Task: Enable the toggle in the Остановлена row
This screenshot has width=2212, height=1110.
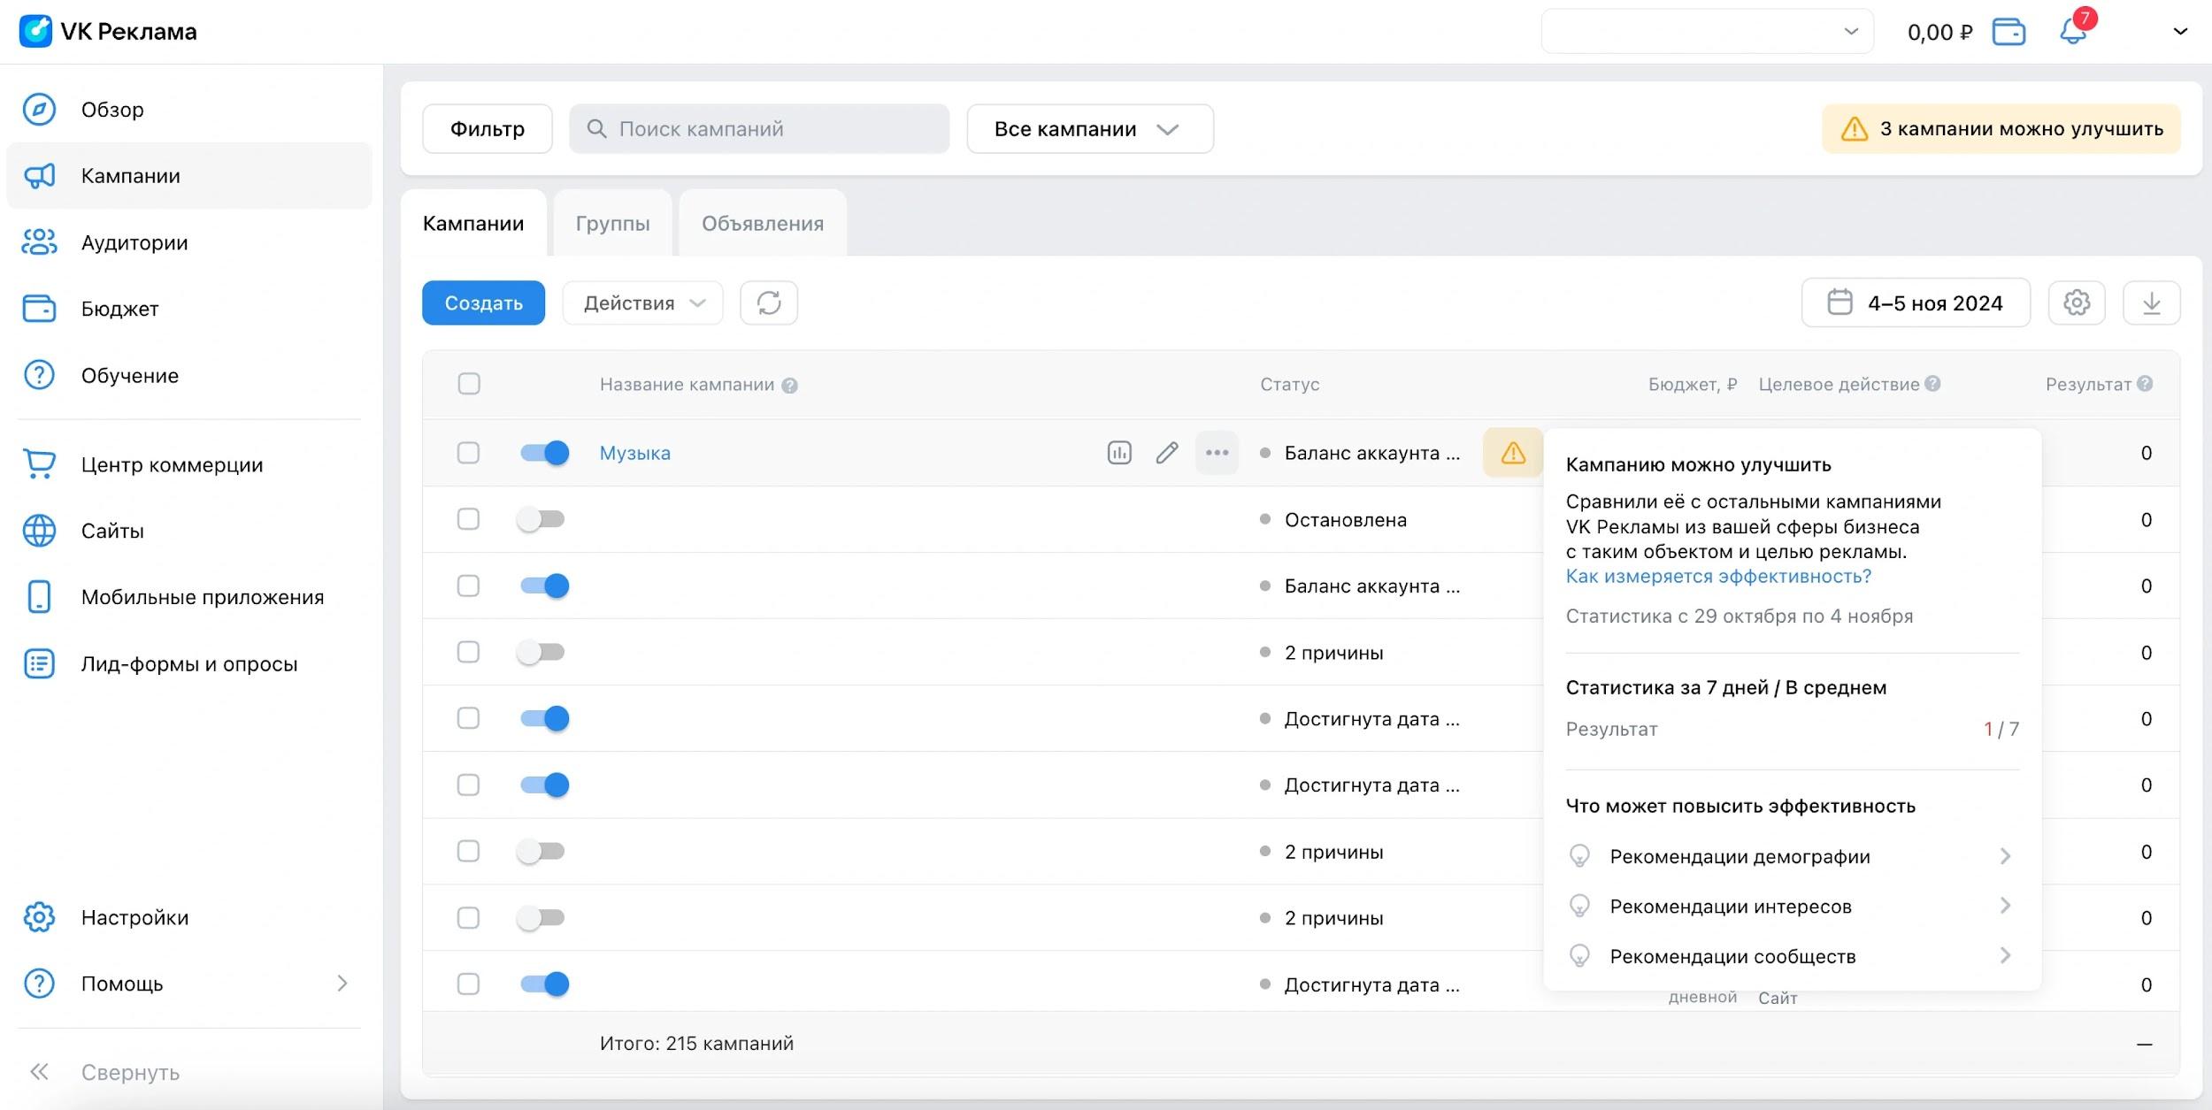Action: [x=541, y=519]
